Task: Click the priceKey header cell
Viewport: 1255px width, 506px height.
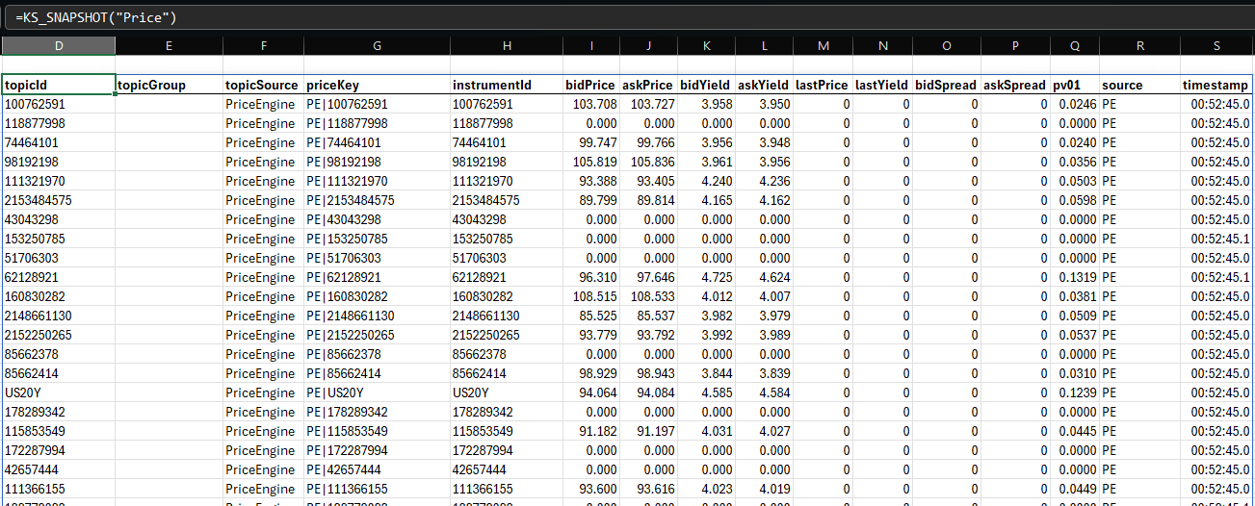Action: [x=376, y=85]
